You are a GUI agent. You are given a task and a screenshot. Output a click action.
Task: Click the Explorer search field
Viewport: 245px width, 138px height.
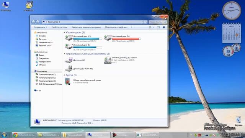[x=158, y=22]
